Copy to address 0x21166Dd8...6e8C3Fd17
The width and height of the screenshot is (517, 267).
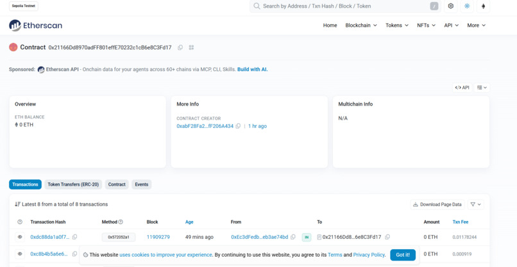click(x=387, y=237)
